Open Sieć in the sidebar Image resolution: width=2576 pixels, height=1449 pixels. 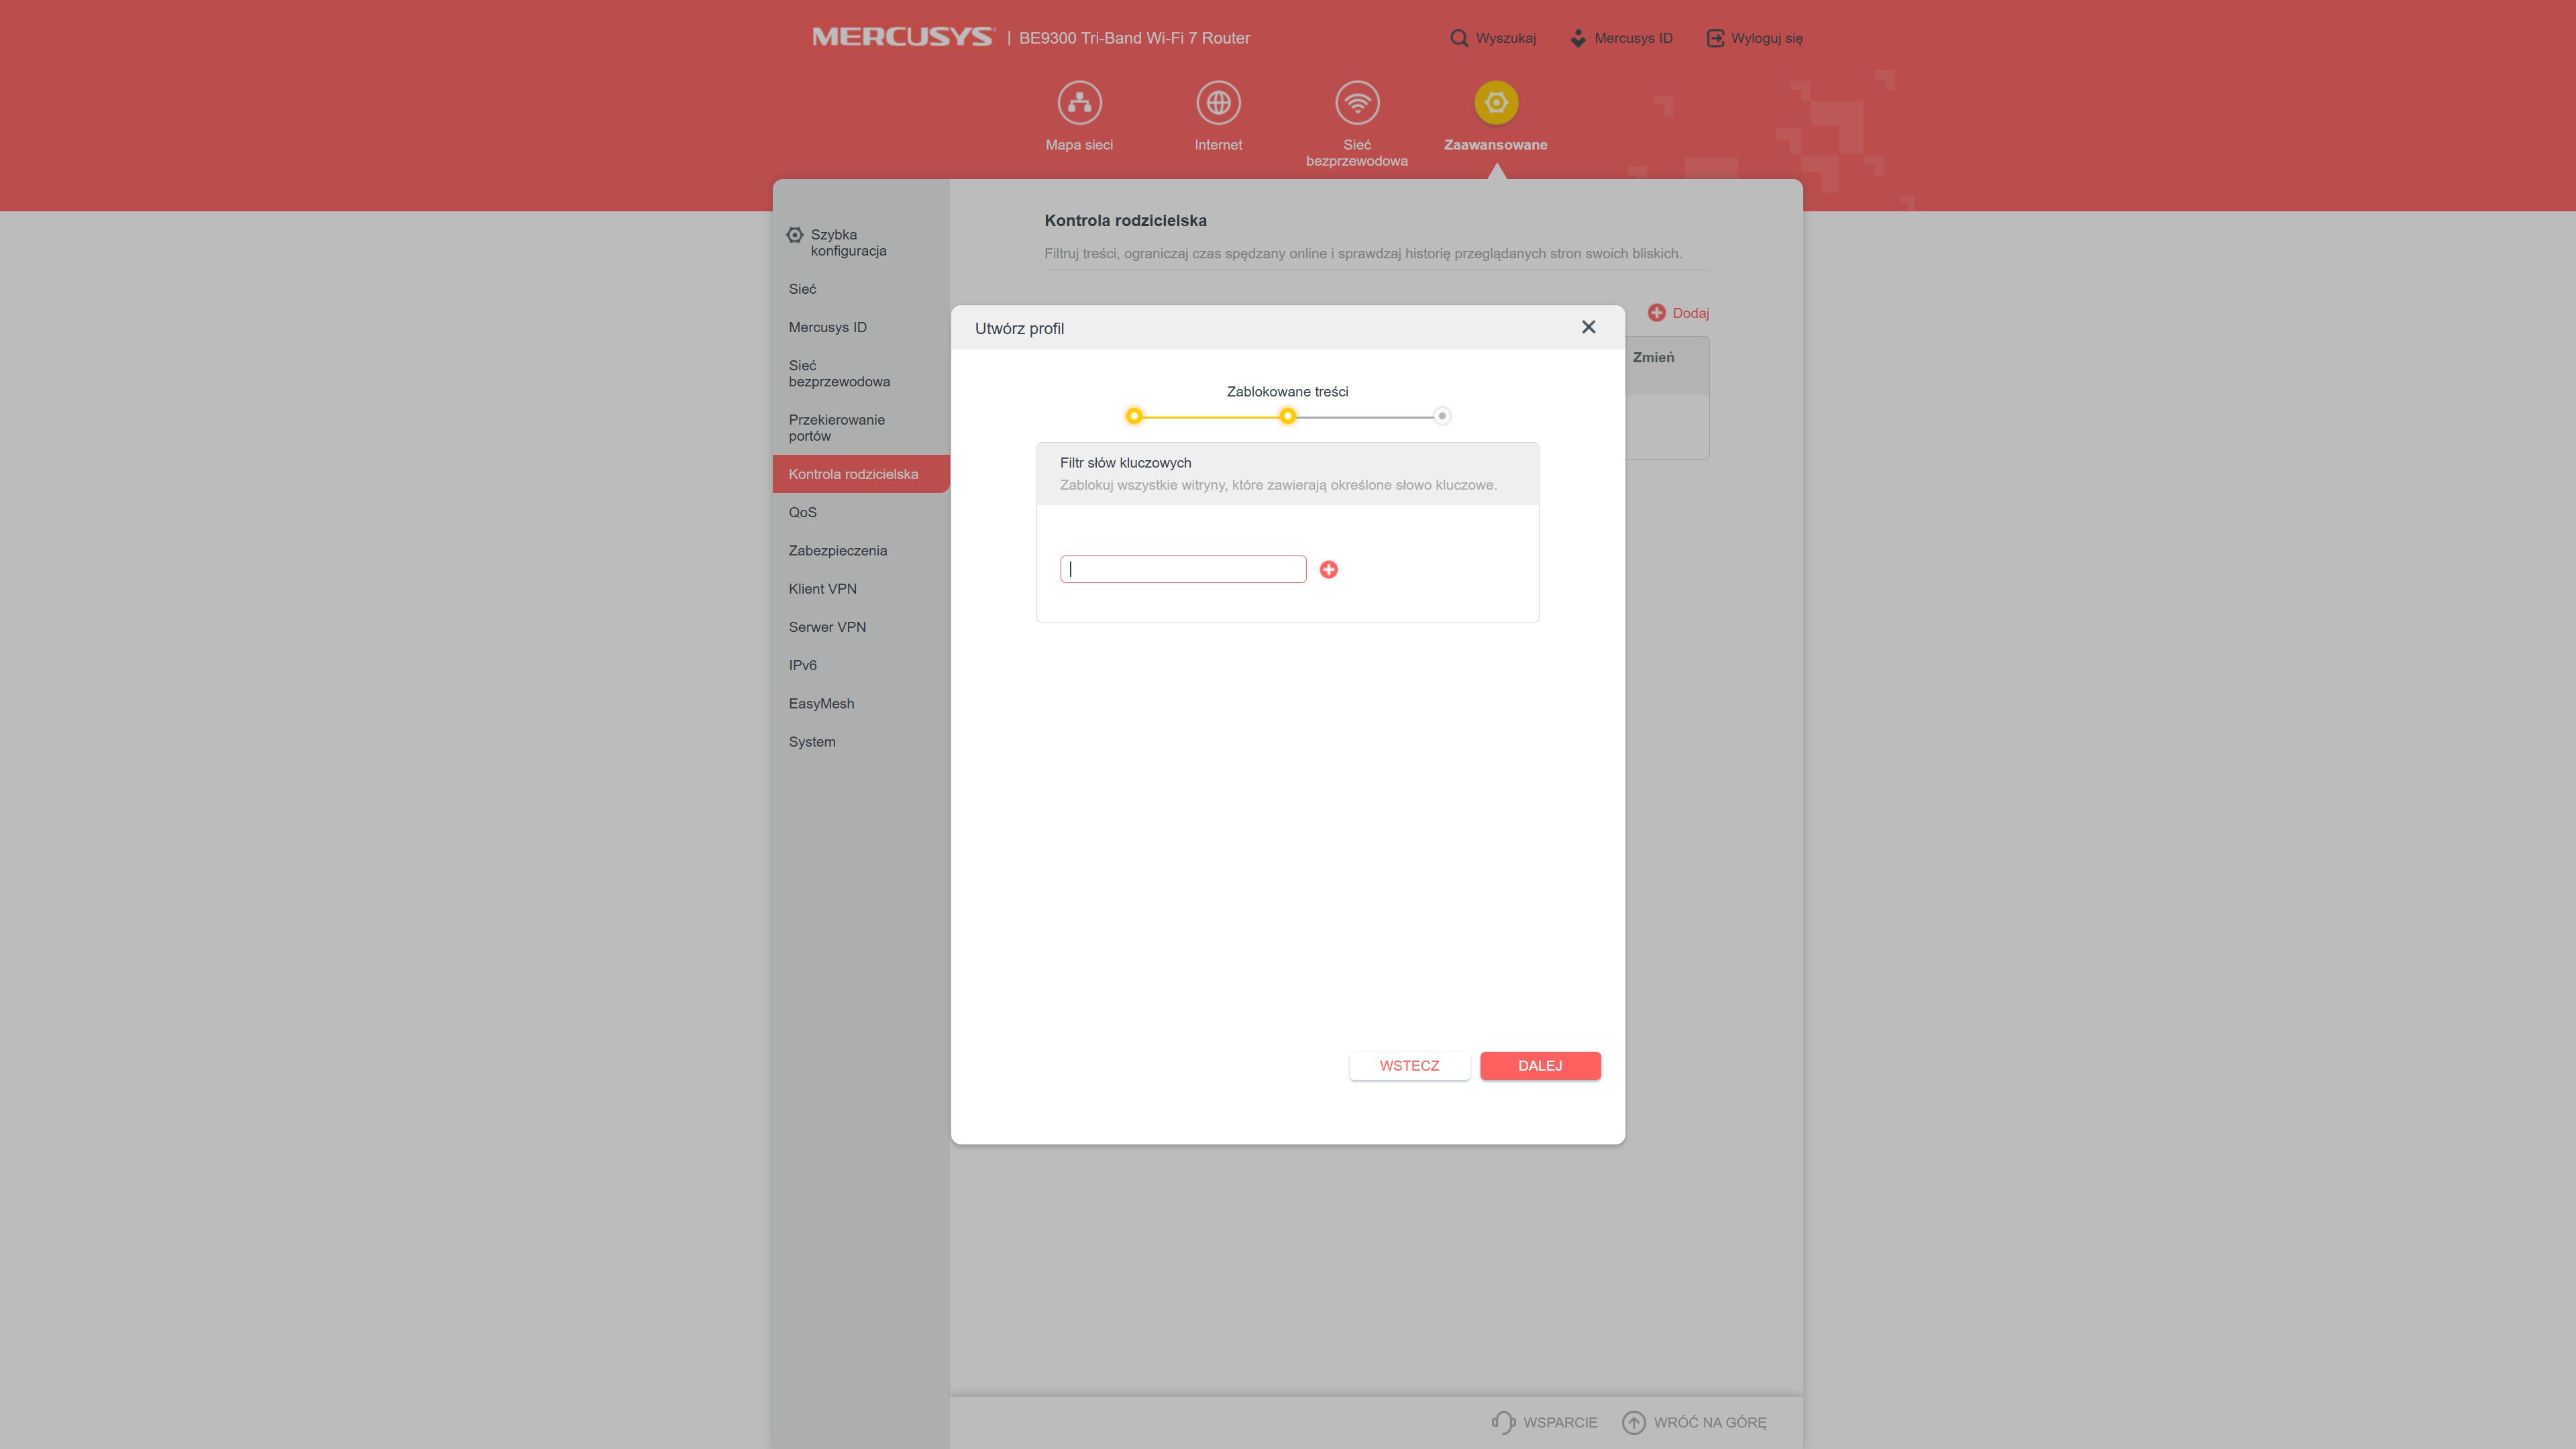pyautogui.click(x=802, y=289)
